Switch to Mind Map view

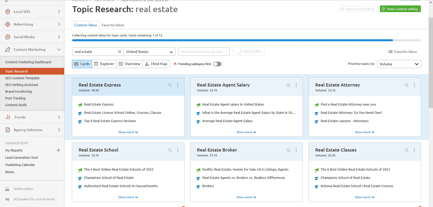[156, 64]
